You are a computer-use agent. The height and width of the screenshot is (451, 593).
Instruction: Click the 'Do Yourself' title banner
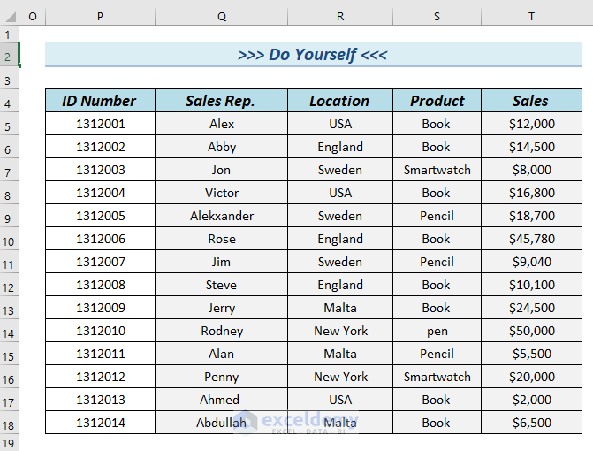pyautogui.click(x=313, y=55)
